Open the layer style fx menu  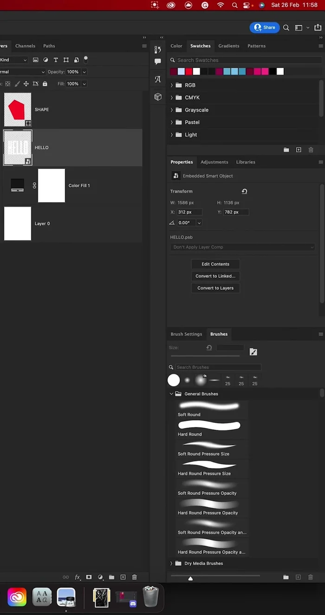coord(78,577)
